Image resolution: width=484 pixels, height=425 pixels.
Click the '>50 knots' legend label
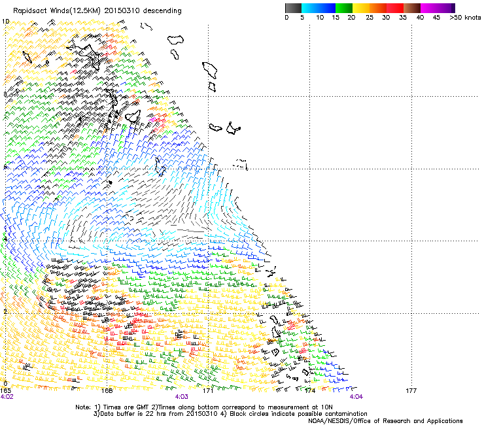pyautogui.click(x=465, y=18)
